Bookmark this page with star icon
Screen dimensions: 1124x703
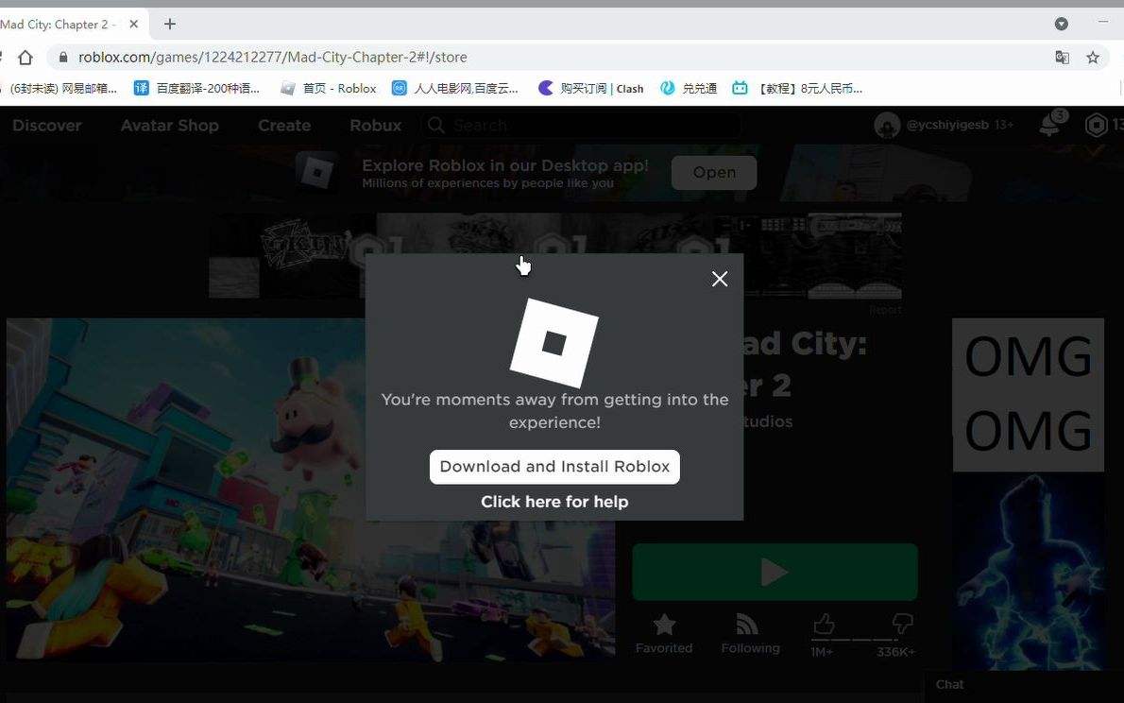1093,58
